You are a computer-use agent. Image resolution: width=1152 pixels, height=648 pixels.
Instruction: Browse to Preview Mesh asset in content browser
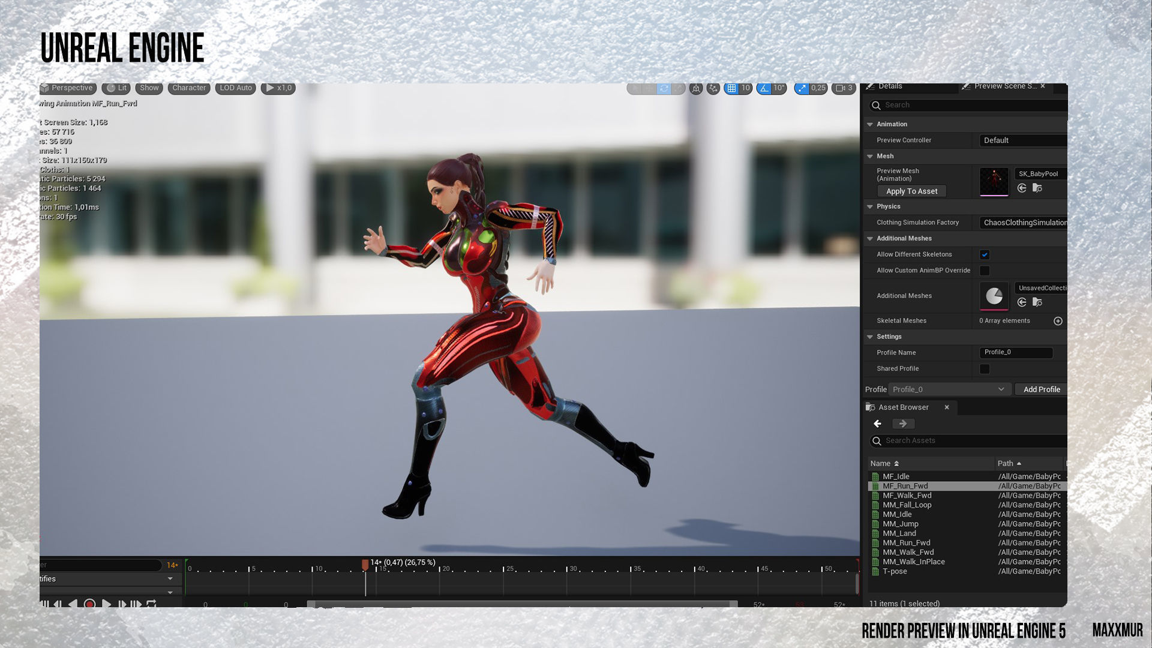1037,188
